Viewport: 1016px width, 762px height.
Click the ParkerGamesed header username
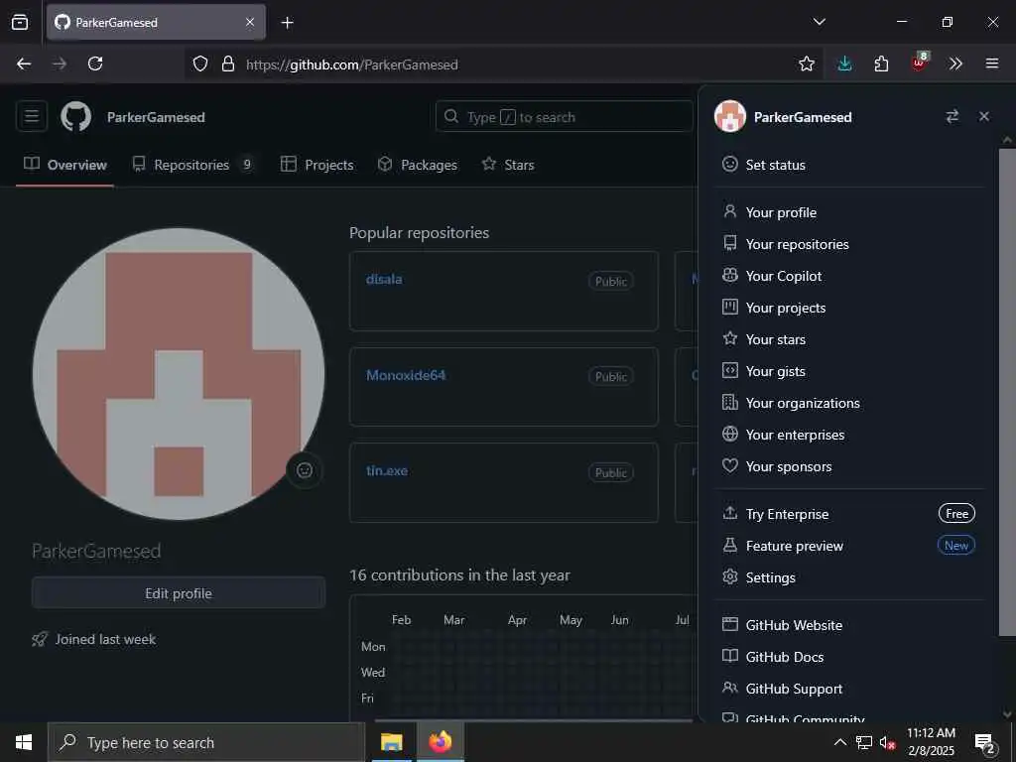156,117
